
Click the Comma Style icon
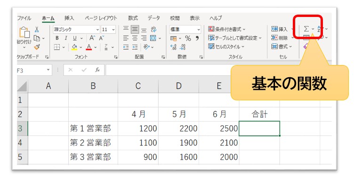click(x=197, y=38)
